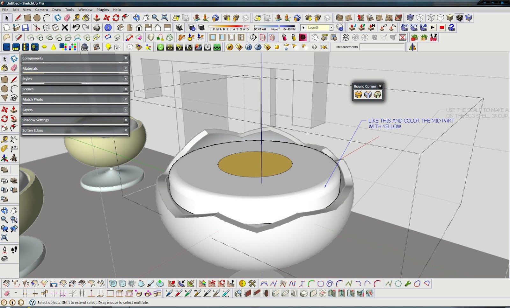This screenshot has width=510, height=308.
Task: Switch to Monochrome face style
Action: pos(469,18)
